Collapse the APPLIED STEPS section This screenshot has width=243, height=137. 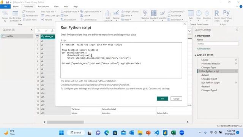195,55
